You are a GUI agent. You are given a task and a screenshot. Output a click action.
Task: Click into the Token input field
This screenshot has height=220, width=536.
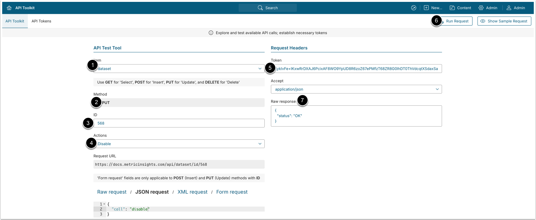coord(356,69)
